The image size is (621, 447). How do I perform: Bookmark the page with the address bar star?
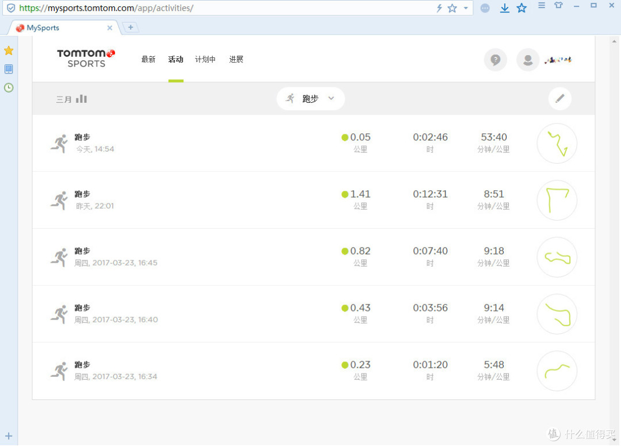pyautogui.click(x=452, y=8)
